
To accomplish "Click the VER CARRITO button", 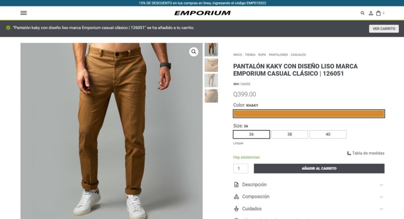I will click(384, 28).
